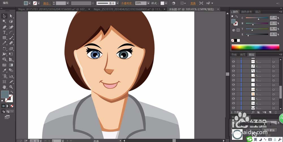Click the CMYK color spectrum bar

point(255,47)
